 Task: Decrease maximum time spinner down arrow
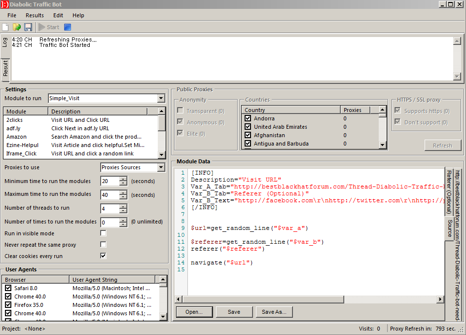coord(123,197)
